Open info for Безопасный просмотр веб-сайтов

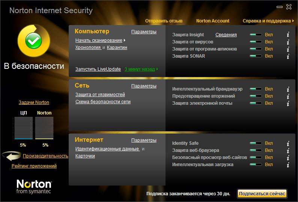(x=288, y=157)
